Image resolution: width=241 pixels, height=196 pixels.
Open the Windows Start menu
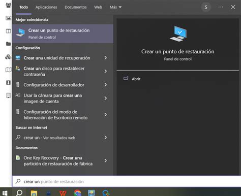coord(5,193)
